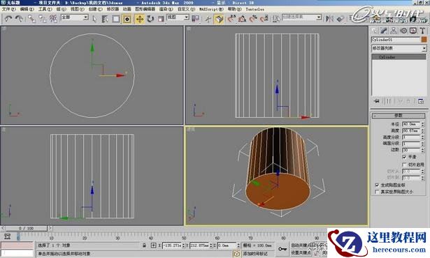Click the Undo arrow icon
The height and width of the screenshot is (258, 430).
pos(8,19)
